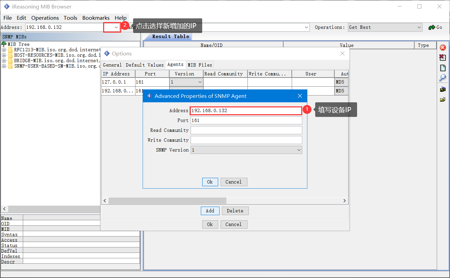Click the Read Community input field
Viewport: 450px width, 278px height.
point(246,130)
